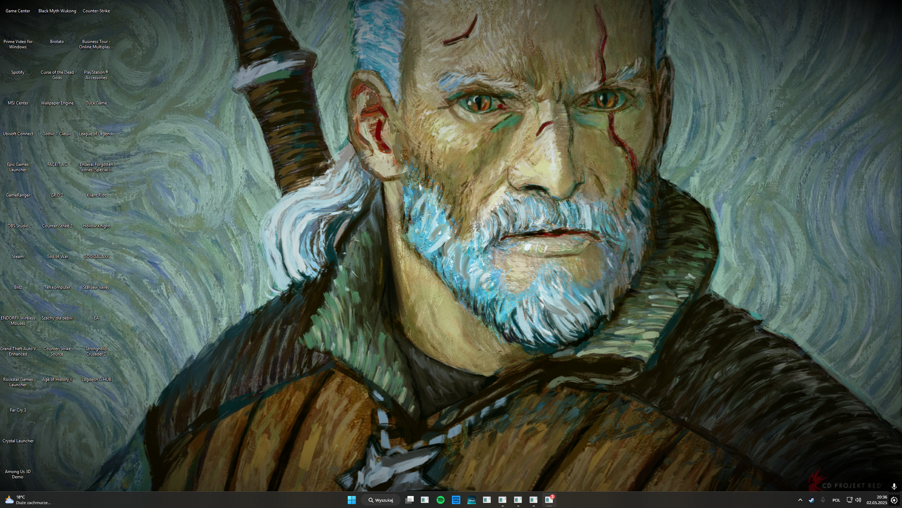Click the white microphone overlay above the taskbar
Image resolution: width=902 pixels, height=508 pixels.
click(894, 487)
